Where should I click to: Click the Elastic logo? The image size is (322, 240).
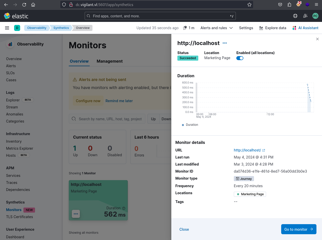(x=16, y=16)
